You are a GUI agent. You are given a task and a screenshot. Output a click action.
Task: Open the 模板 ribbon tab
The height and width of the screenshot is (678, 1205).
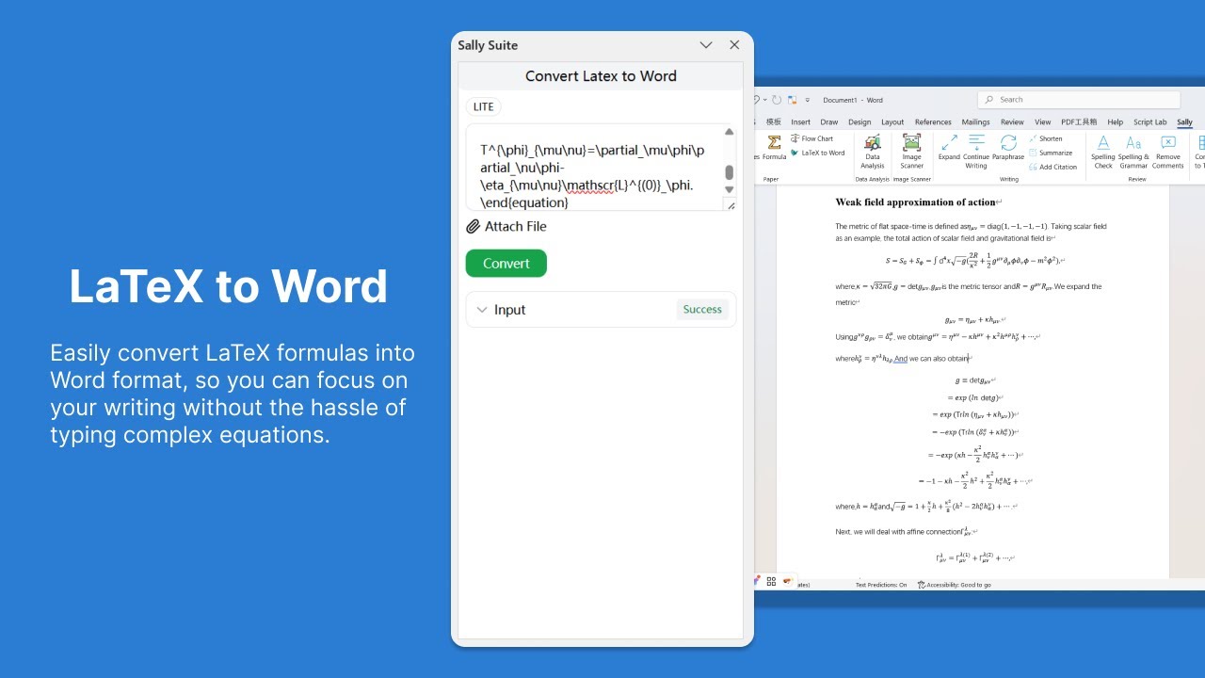773,122
